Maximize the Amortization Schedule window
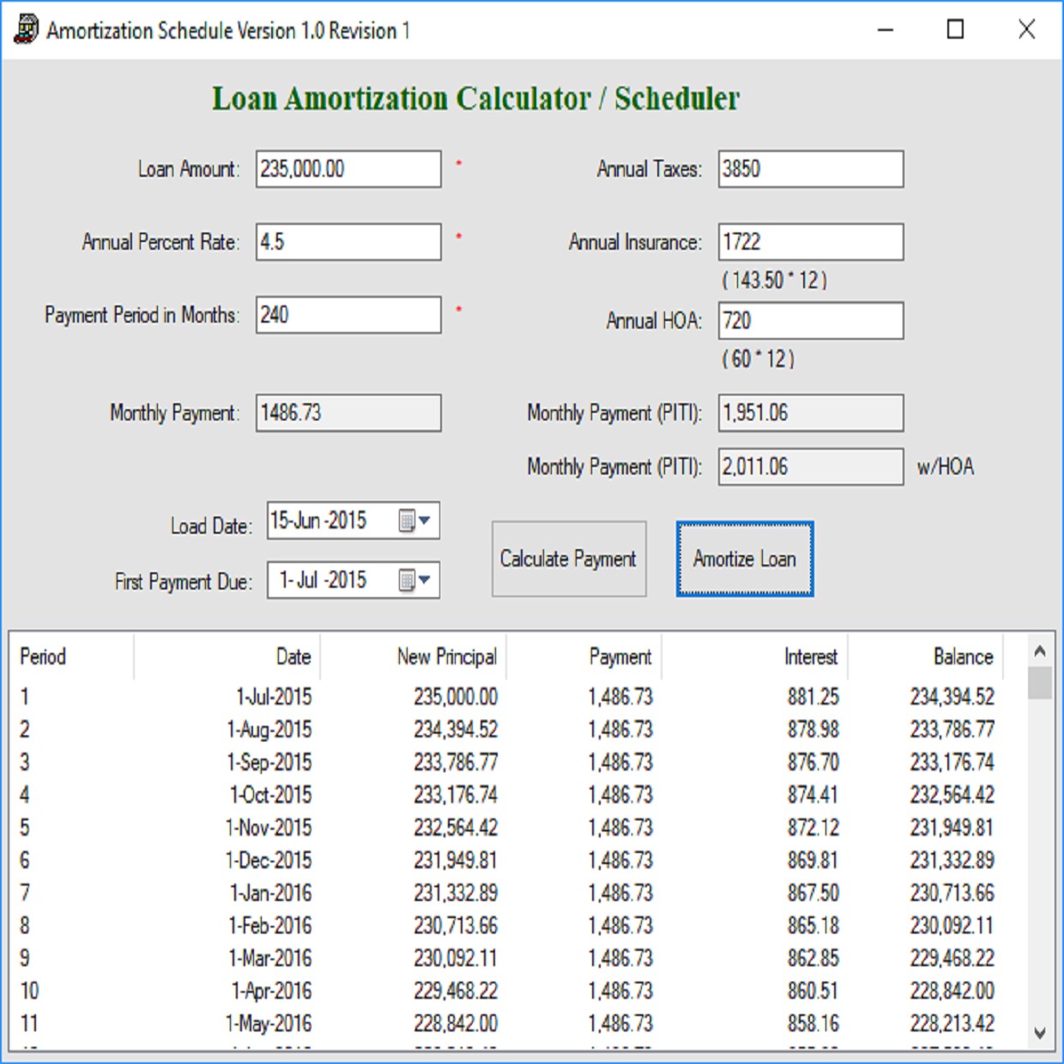 point(955,29)
